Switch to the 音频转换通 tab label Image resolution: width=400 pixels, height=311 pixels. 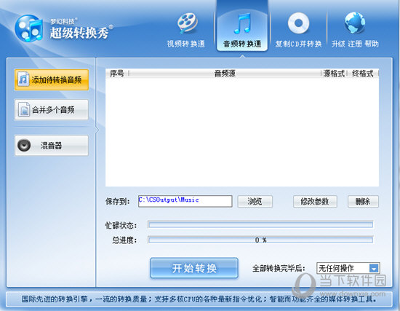[x=242, y=44]
